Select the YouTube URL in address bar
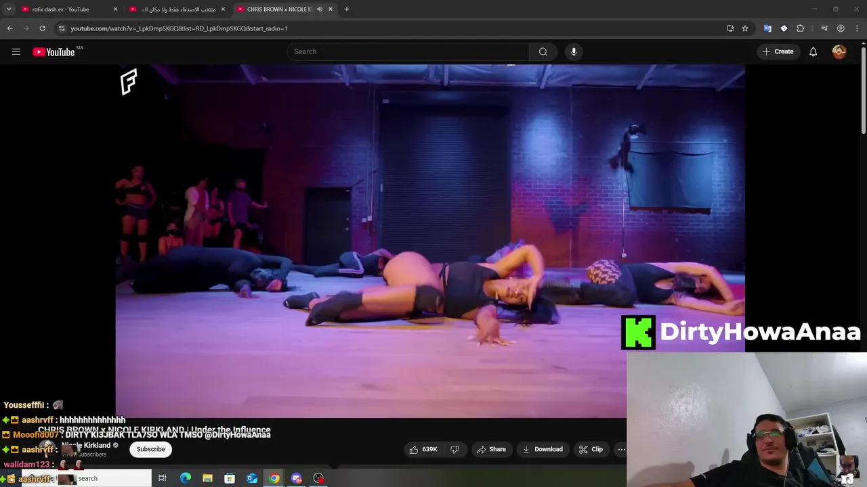 (179, 28)
